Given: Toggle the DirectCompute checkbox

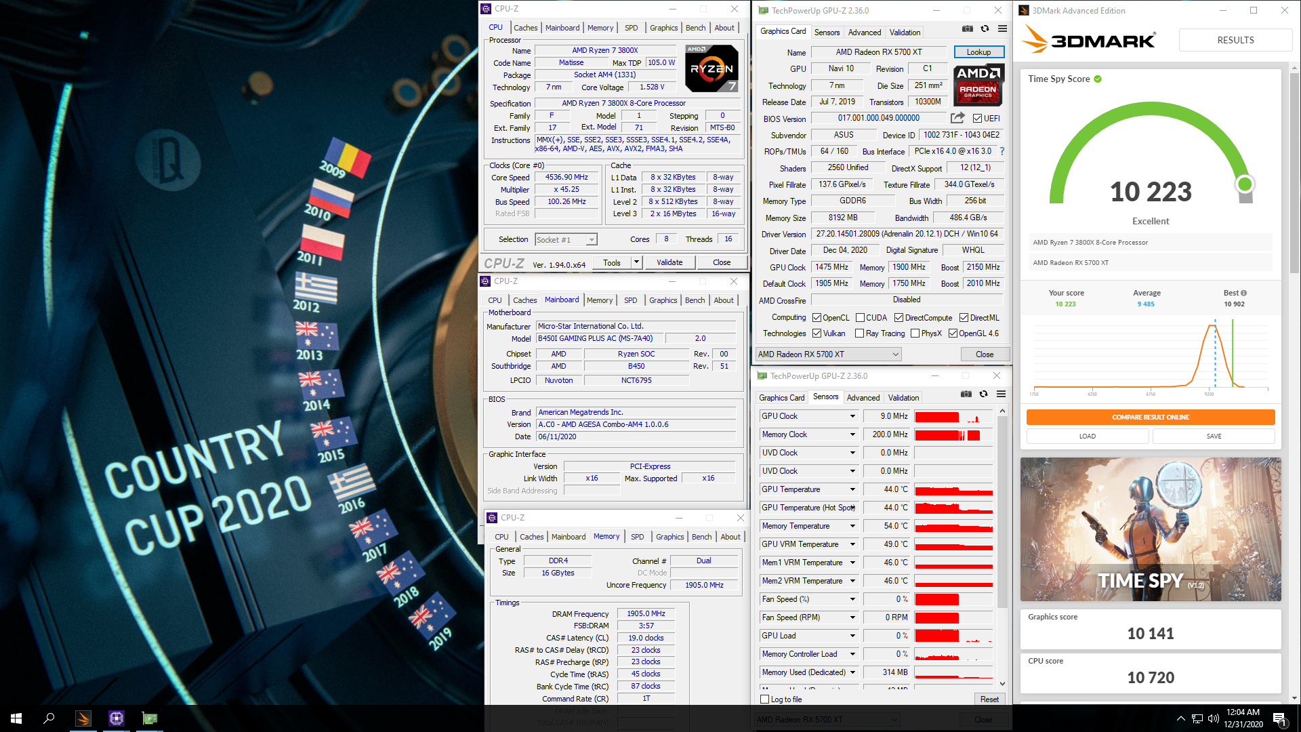Looking at the screenshot, I should click(899, 318).
